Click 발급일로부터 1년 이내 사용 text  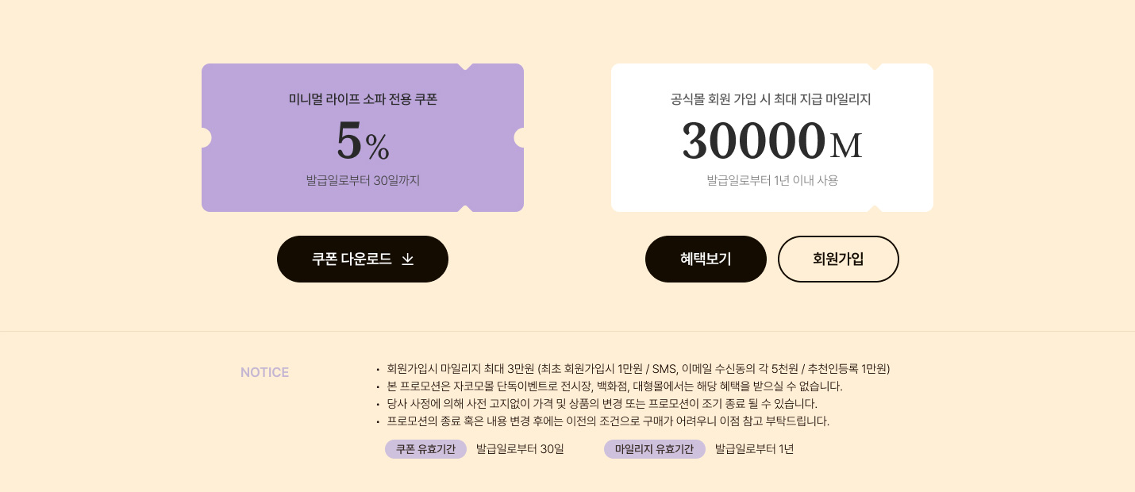[772, 180]
